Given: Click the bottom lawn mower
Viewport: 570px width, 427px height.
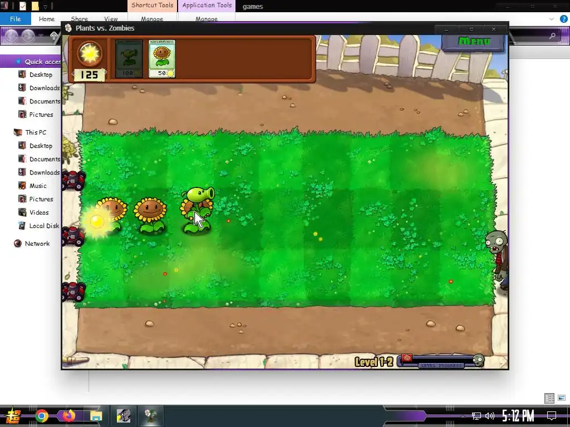Looking at the screenshot, I should (x=74, y=291).
